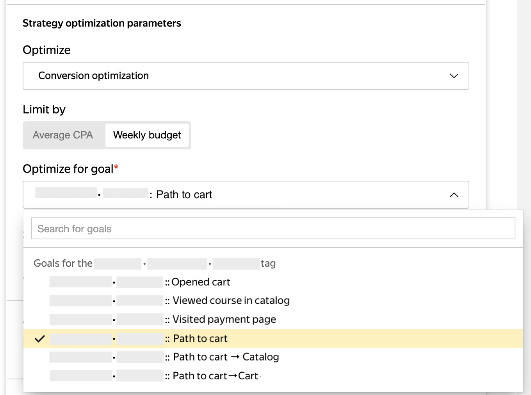Click the Optimize field label
Screen dimensions: 531x395
point(46,50)
